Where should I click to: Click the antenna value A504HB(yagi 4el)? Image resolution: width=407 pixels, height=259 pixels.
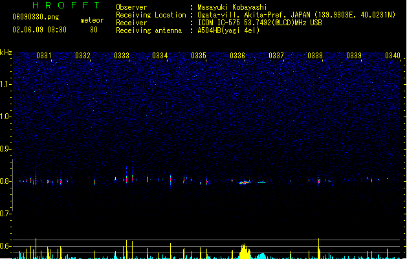point(228,30)
